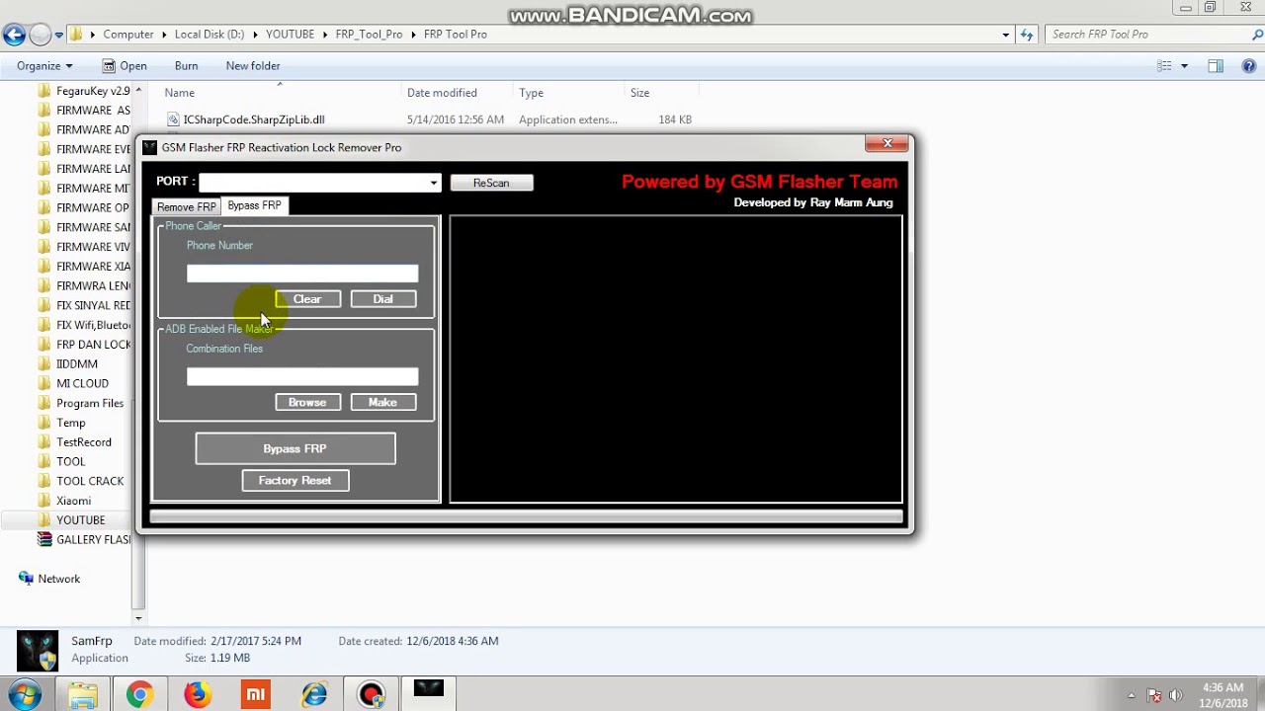Open the PORT dropdown list

pos(433,183)
